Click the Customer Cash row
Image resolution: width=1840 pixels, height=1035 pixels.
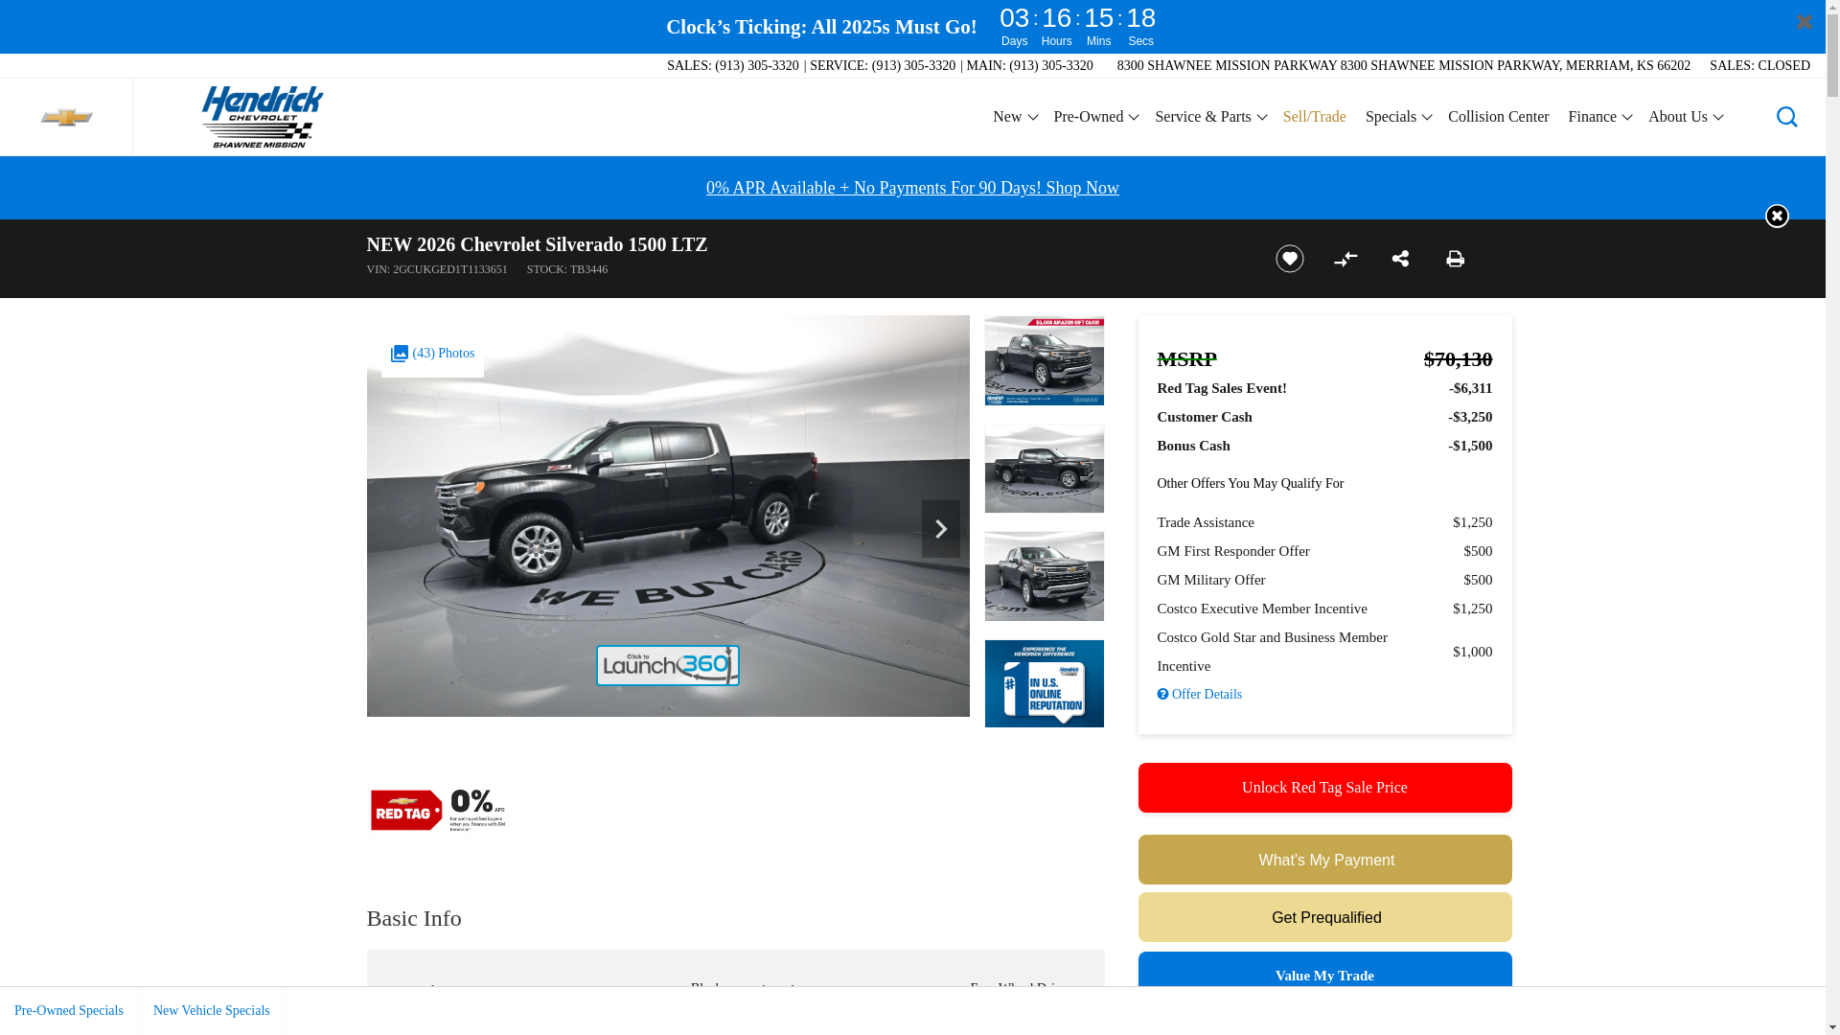click(1324, 417)
